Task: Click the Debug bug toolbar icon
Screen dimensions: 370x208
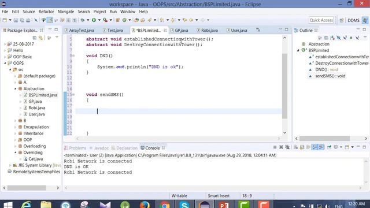Action: [83, 20]
